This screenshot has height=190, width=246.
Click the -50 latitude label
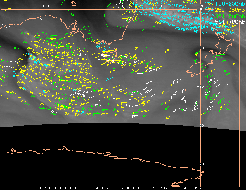pos(200,87)
